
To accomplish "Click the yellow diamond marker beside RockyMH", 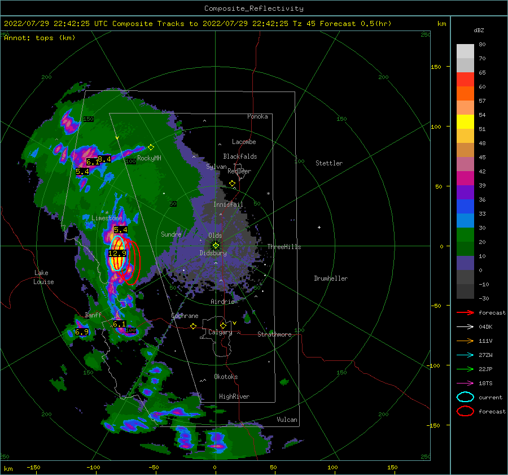I will point(151,147).
